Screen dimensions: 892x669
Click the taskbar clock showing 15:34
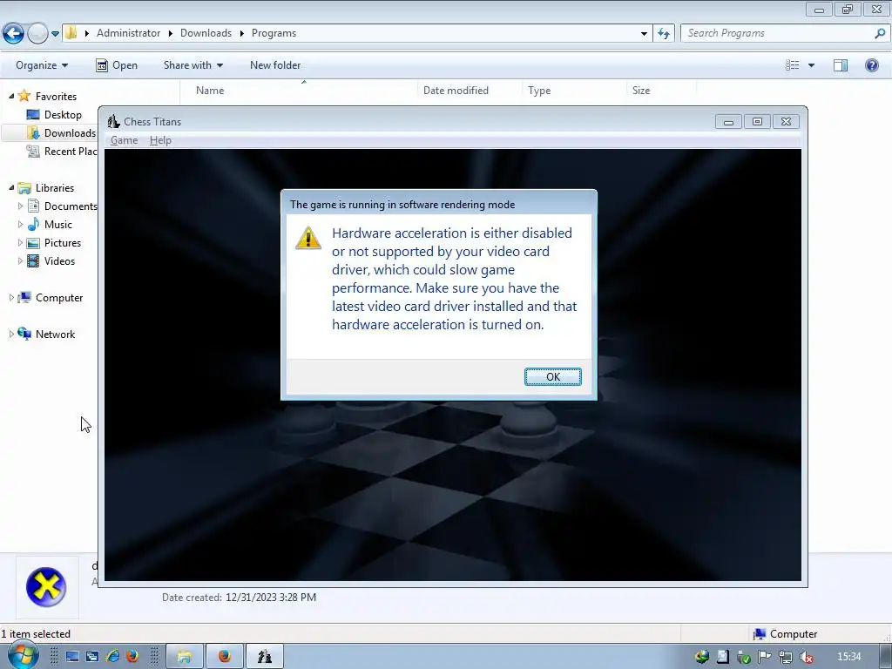click(x=848, y=657)
